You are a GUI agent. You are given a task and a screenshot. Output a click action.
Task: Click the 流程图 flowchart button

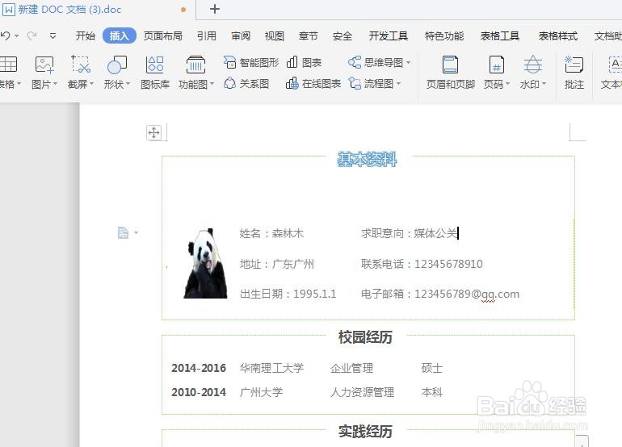375,84
